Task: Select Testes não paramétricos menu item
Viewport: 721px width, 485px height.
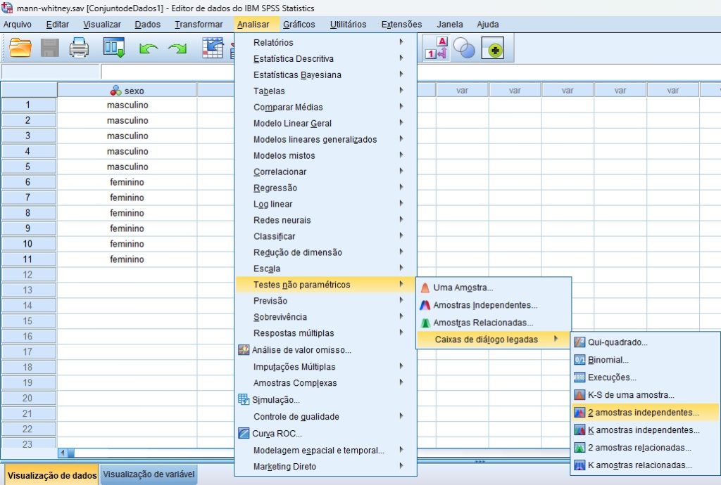Action: pos(325,285)
